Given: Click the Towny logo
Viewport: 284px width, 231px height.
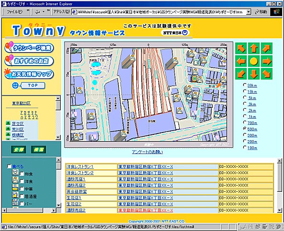Looking at the screenshot, I should point(38,30).
